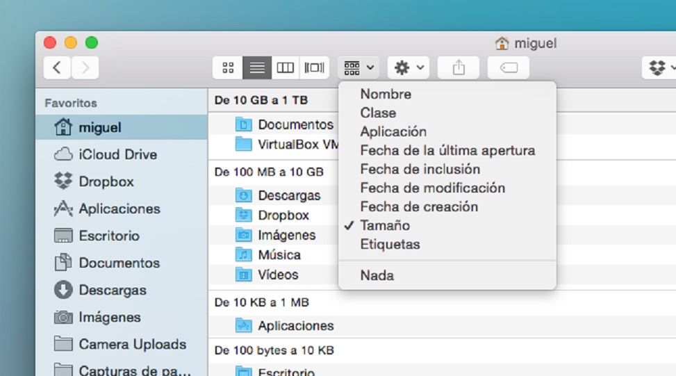This screenshot has height=376, width=676.
Task: Switch to column view in the toolbar
Action: tap(286, 67)
